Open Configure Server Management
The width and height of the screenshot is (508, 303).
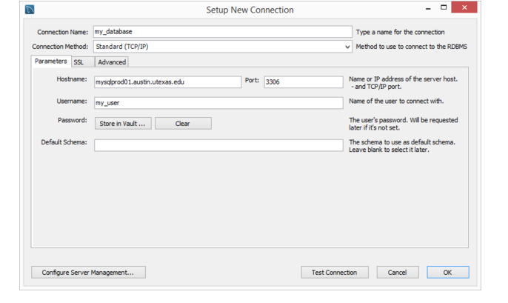(x=88, y=272)
